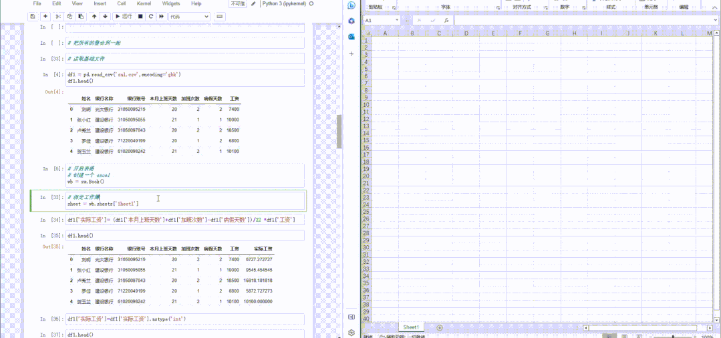The image size is (721, 338).
Task: Open the Cell menu in Jupyter
Action: click(x=122, y=3)
